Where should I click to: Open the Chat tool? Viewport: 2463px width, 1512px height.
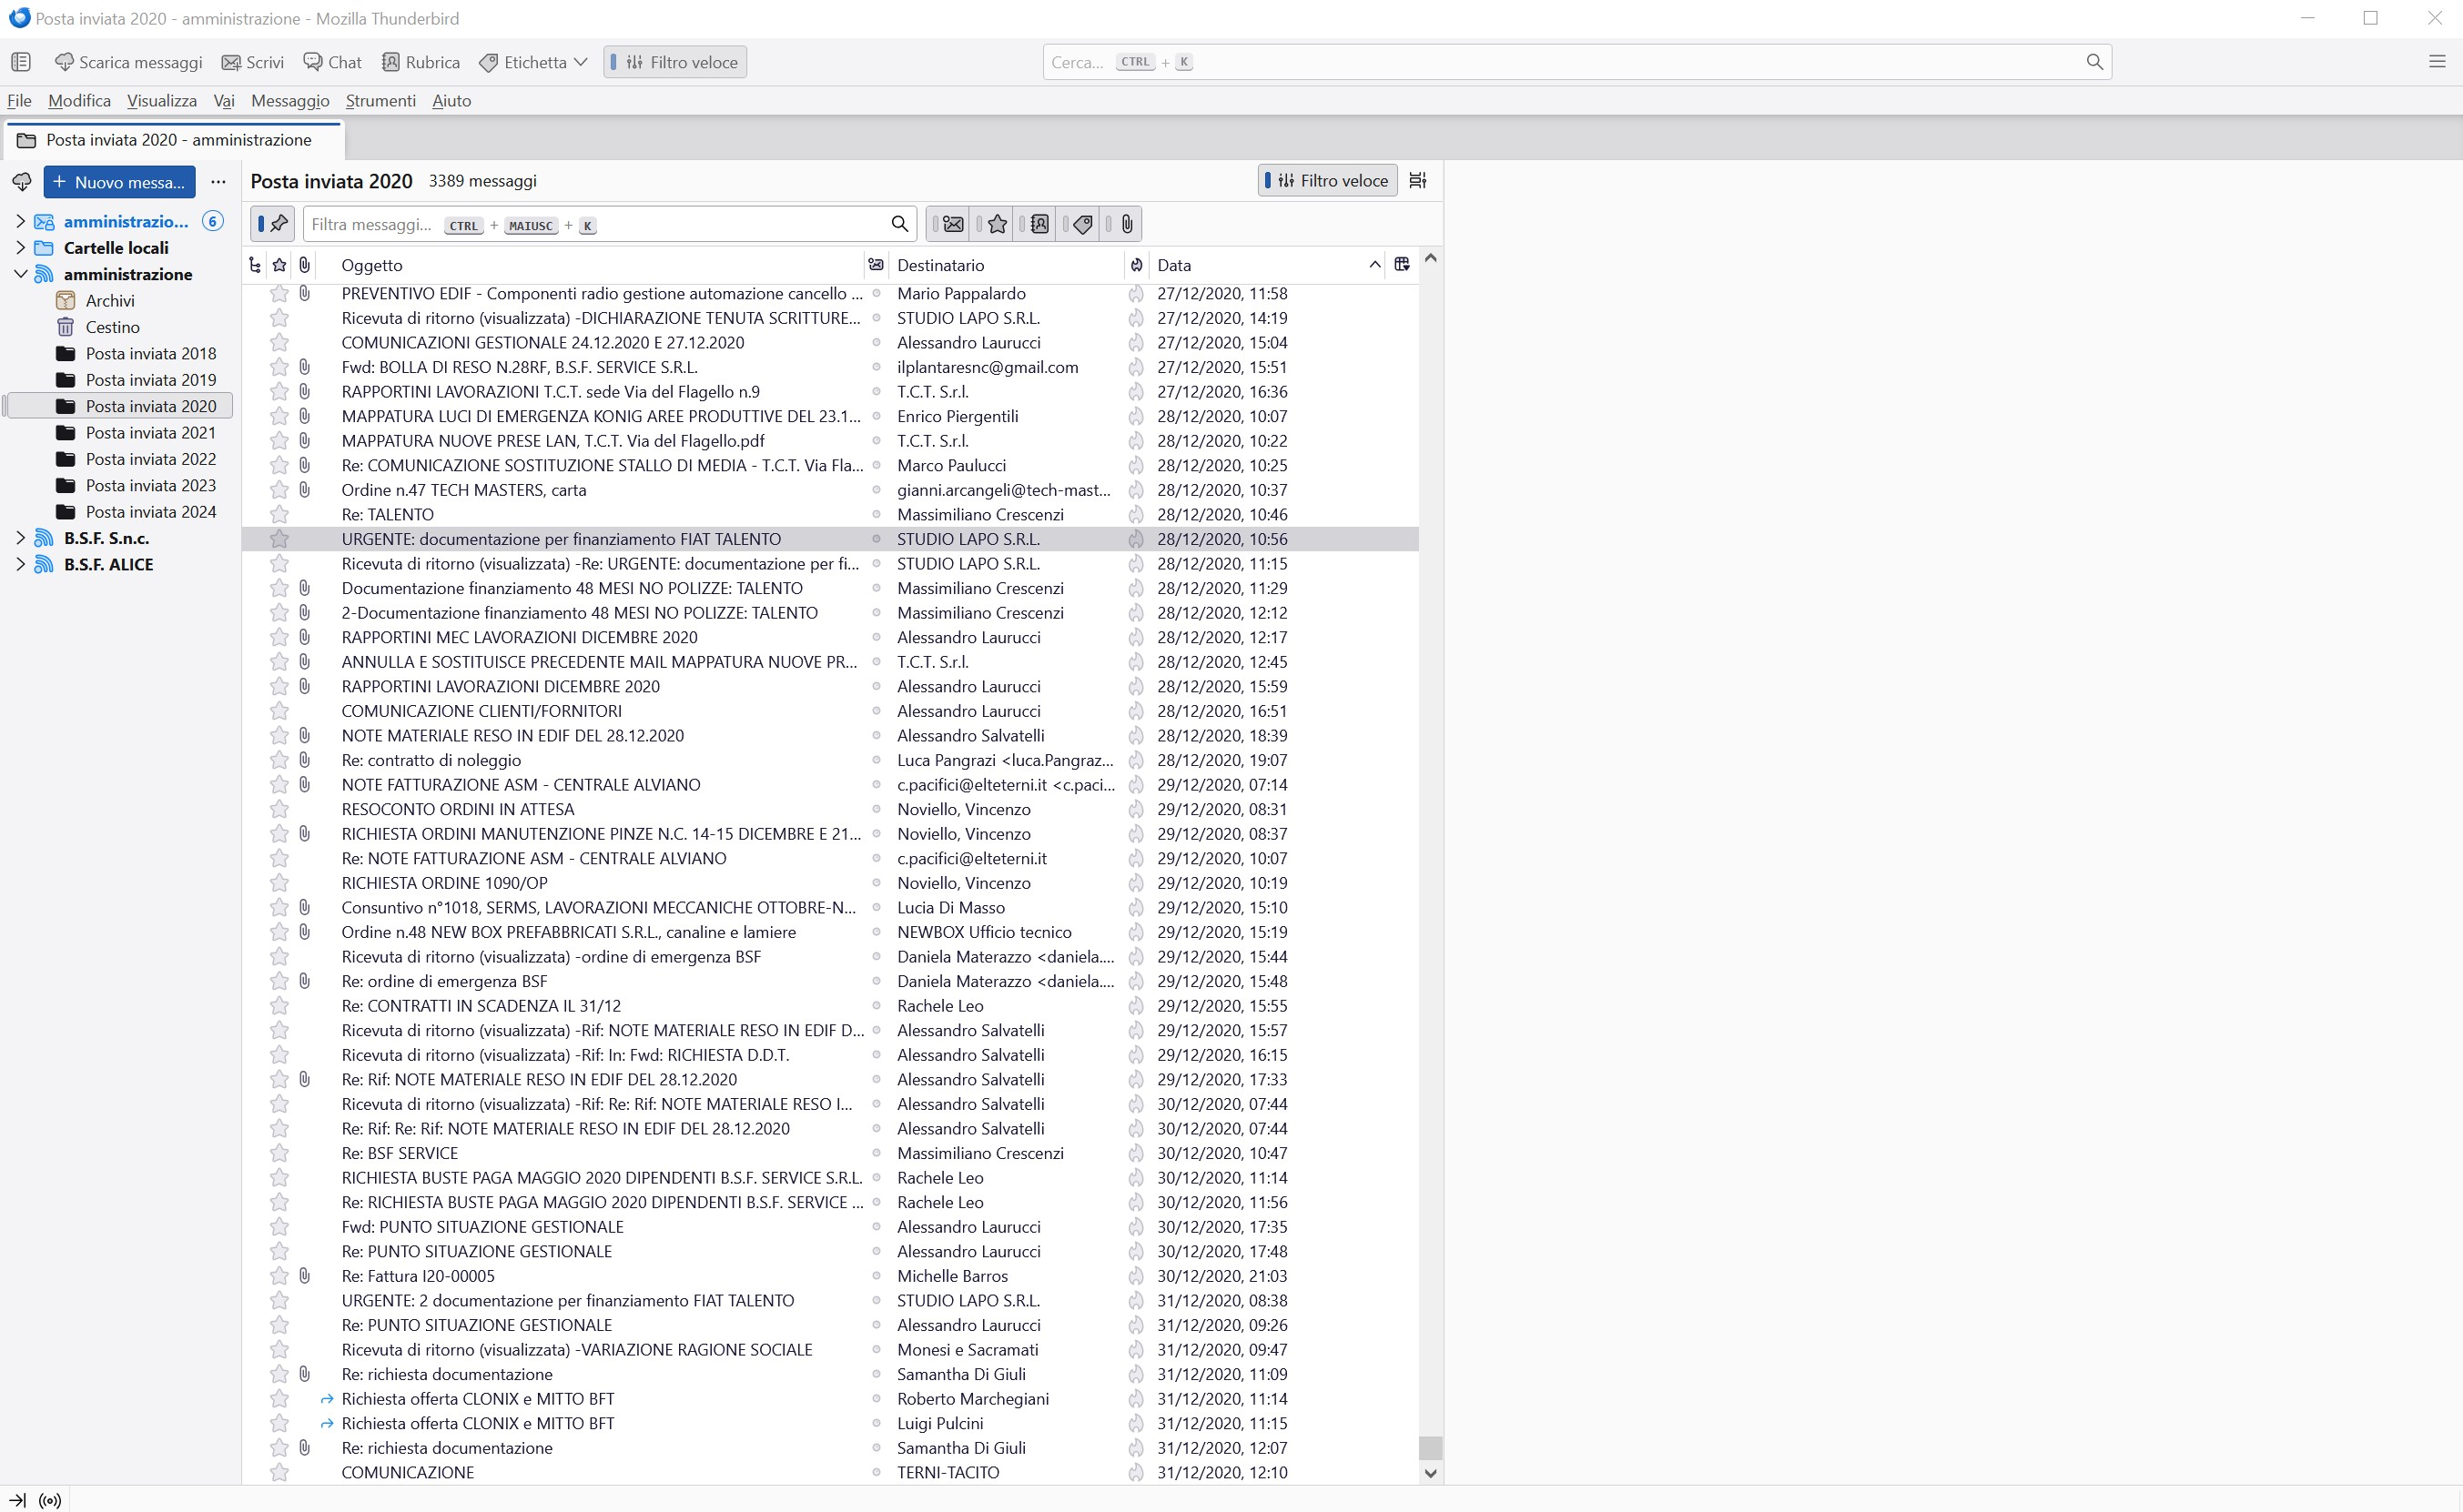332,62
